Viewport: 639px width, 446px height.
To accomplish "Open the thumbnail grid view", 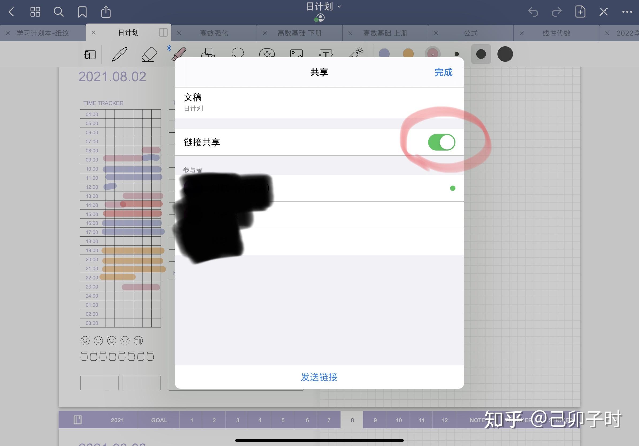I will (35, 12).
